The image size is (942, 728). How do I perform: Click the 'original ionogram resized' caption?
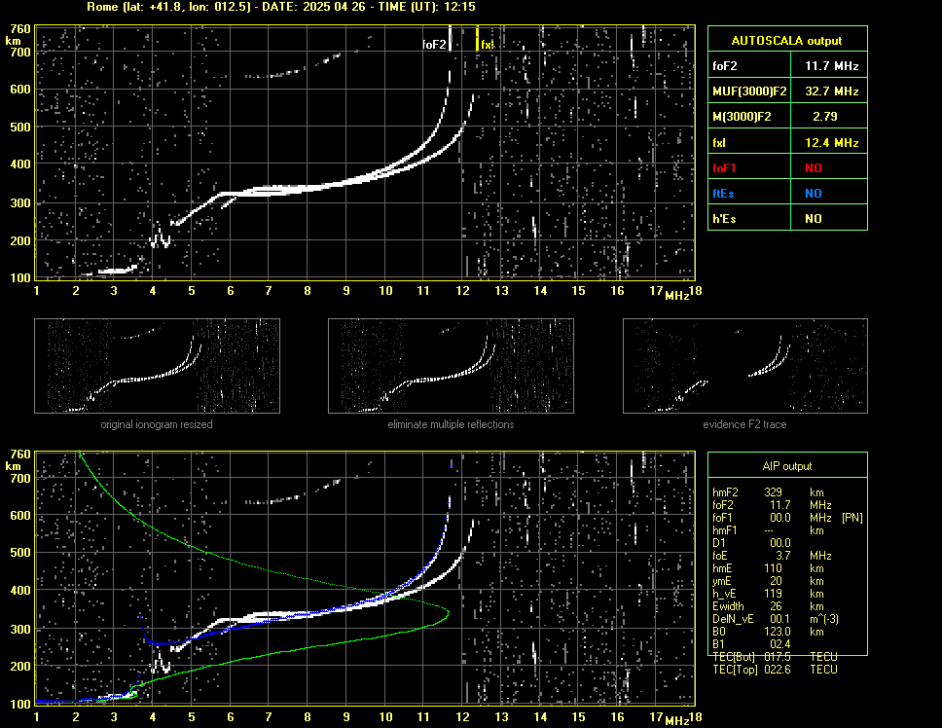[x=157, y=424]
